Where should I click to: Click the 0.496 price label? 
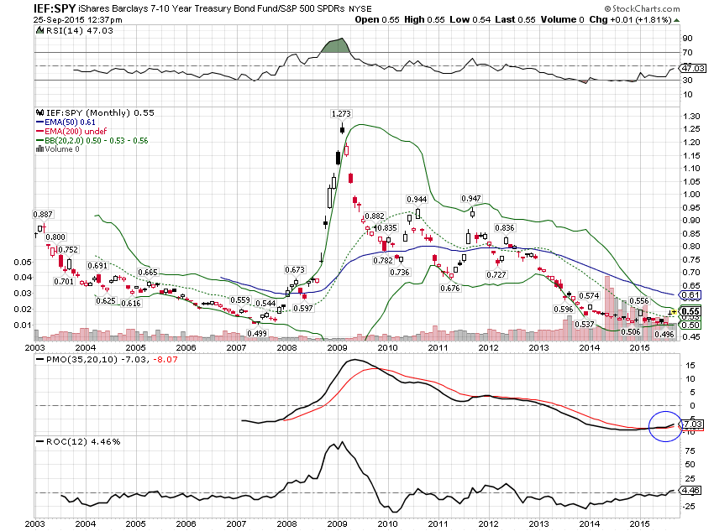coord(664,334)
